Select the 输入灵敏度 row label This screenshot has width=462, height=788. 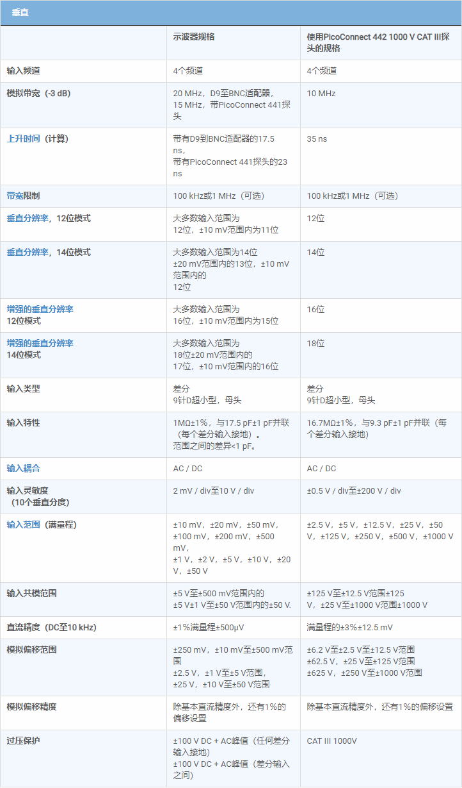click(28, 491)
